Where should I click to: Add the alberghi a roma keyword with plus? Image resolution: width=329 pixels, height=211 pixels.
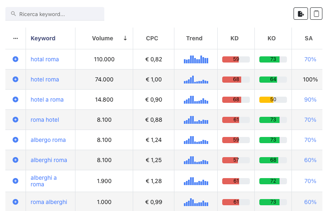click(15, 181)
